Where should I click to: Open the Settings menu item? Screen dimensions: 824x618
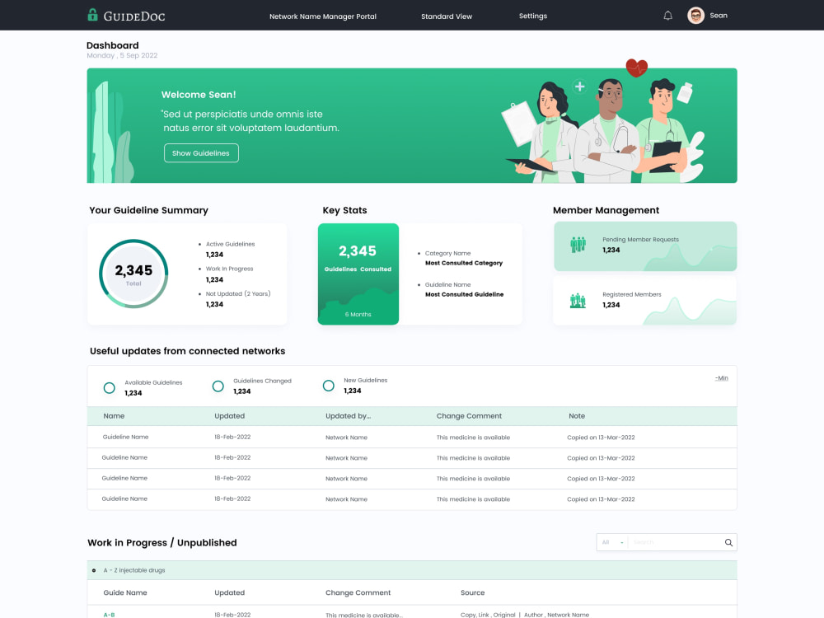[x=533, y=16]
